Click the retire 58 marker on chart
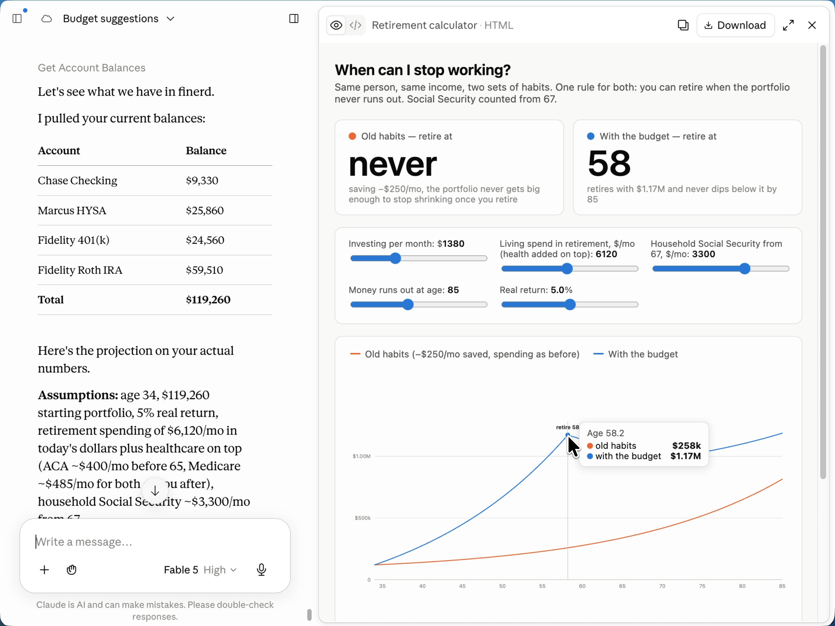The image size is (835, 626). (x=567, y=435)
